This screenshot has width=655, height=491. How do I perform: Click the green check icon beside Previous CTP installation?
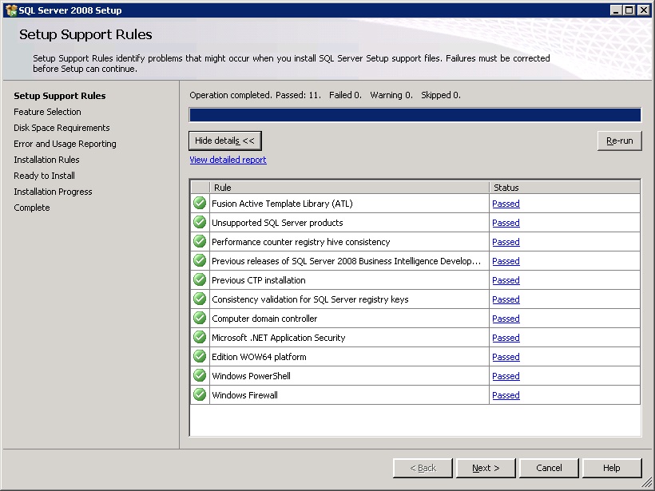200,280
